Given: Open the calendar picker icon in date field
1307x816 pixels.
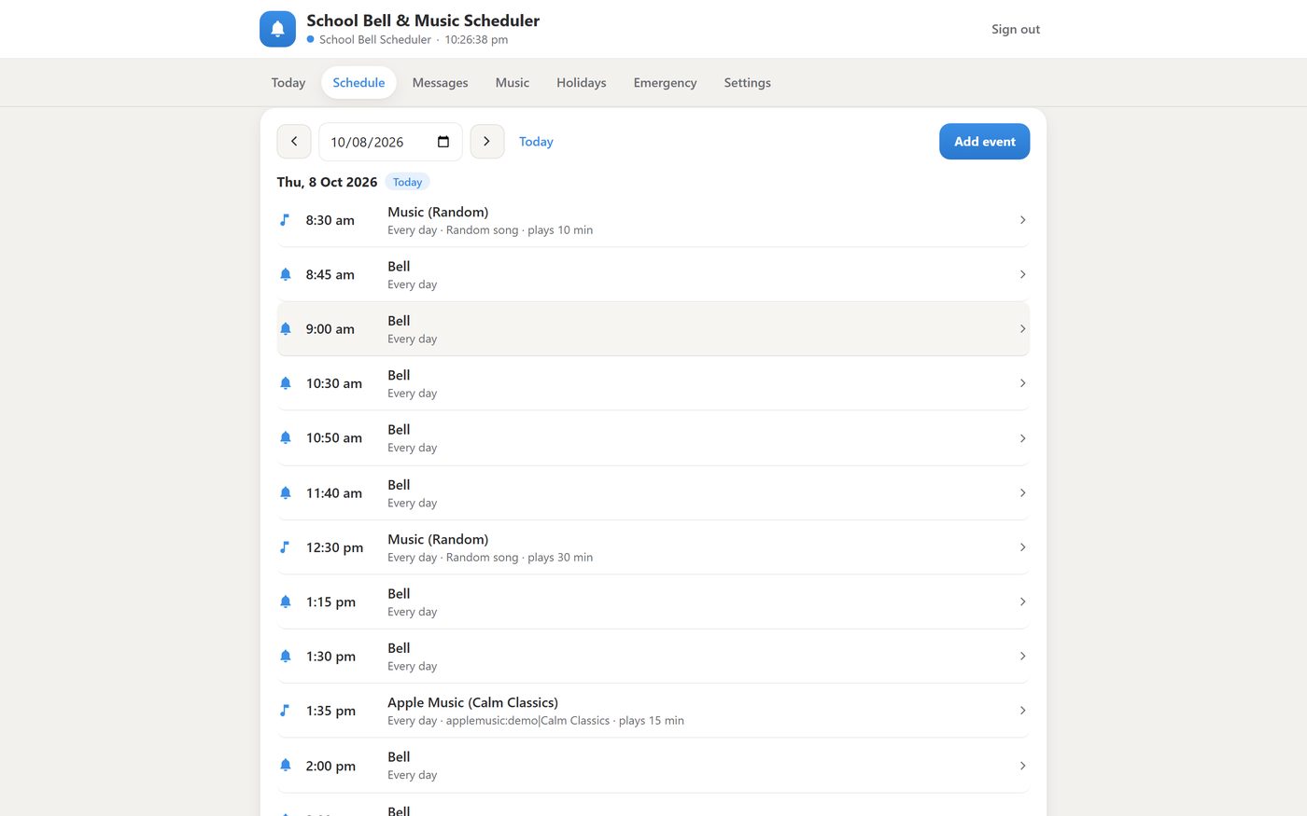Looking at the screenshot, I should point(443,142).
